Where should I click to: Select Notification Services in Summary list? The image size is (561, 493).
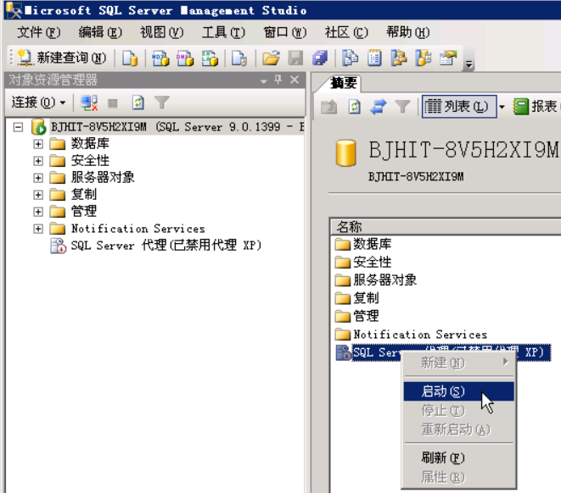click(412, 335)
